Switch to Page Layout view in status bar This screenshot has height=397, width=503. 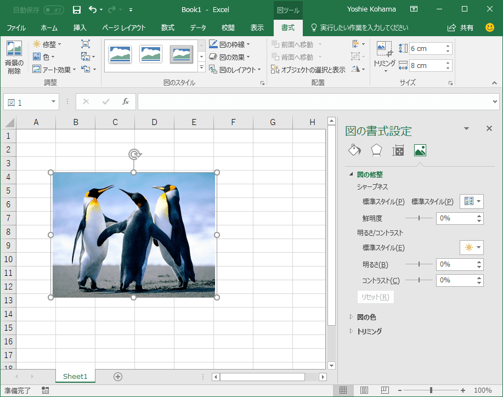click(x=364, y=390)
